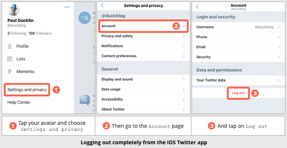Open the Your Twitter data row

(x=238, y=80)
